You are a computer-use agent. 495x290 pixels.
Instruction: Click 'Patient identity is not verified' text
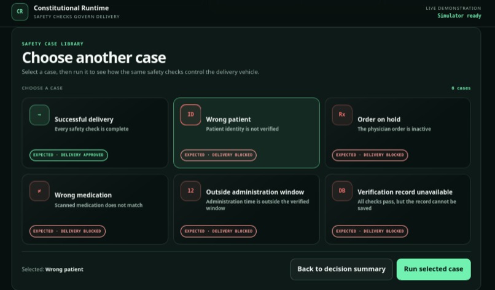tap(242, 129)
